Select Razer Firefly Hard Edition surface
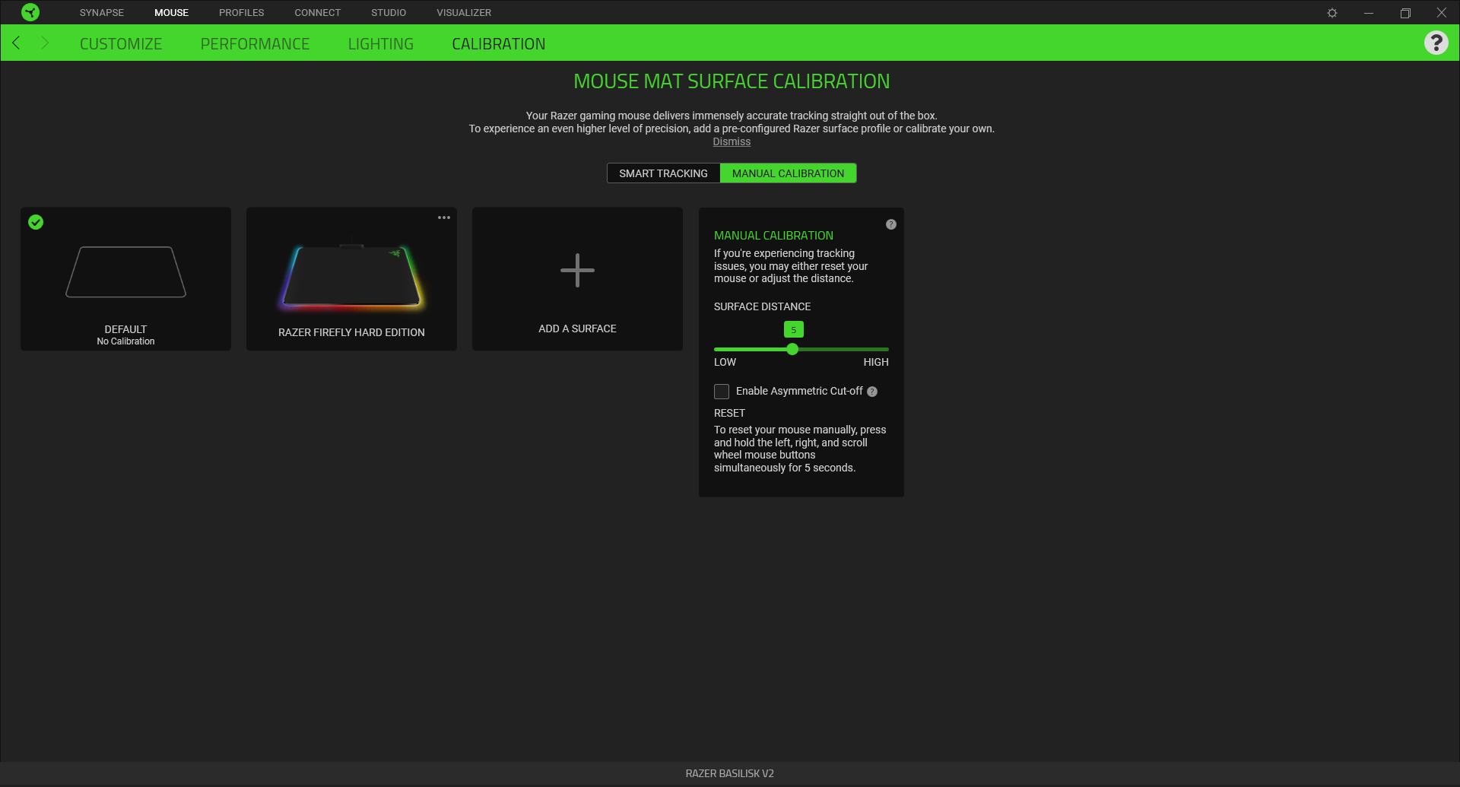Viewport: 1460px width, 787px height. tap(351, 279)
